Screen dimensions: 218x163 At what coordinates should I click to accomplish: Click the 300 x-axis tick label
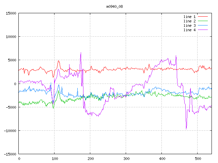click(x=126, y=159)
